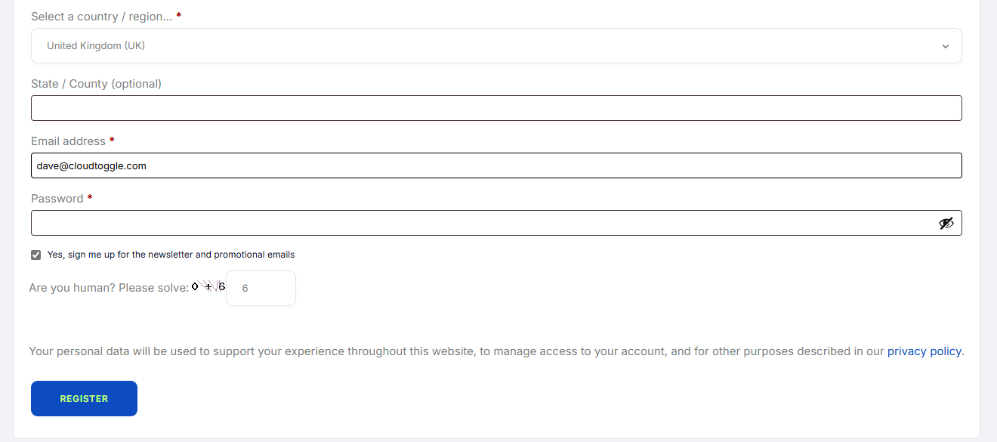Click the distorted captcha math image
Image resolution: width=997 pixels, height=442 pixels.
click(208, 287)
